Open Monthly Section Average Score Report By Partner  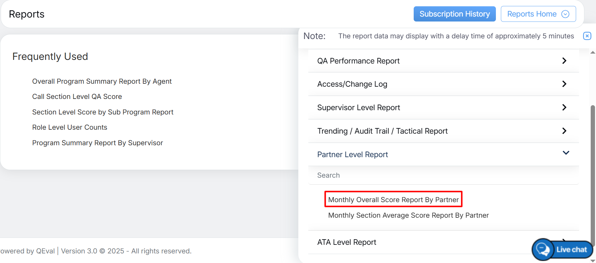click(408, 215)
